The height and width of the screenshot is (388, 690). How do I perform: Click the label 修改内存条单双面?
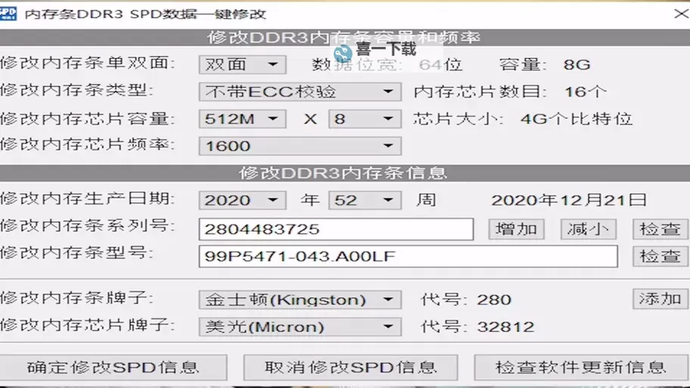[88, 63]
